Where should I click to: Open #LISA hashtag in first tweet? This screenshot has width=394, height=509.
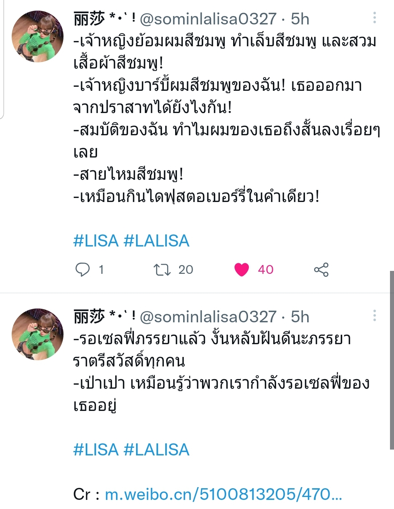pos(96,241)
